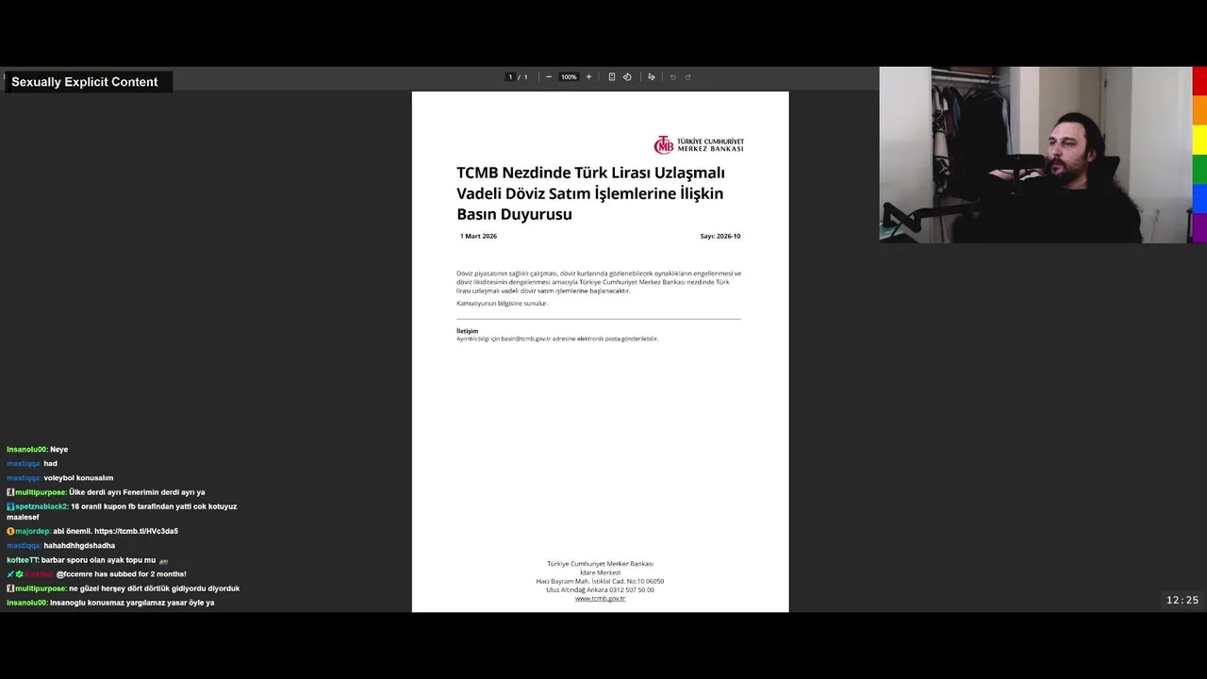Click the document title heading
Image resolution: width=1207 pixels, height=679 pixels.
[590, 193]
